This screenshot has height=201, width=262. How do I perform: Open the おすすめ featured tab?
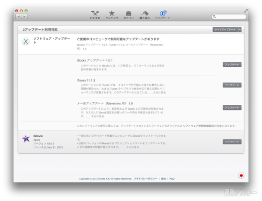[x=95, y=15]
